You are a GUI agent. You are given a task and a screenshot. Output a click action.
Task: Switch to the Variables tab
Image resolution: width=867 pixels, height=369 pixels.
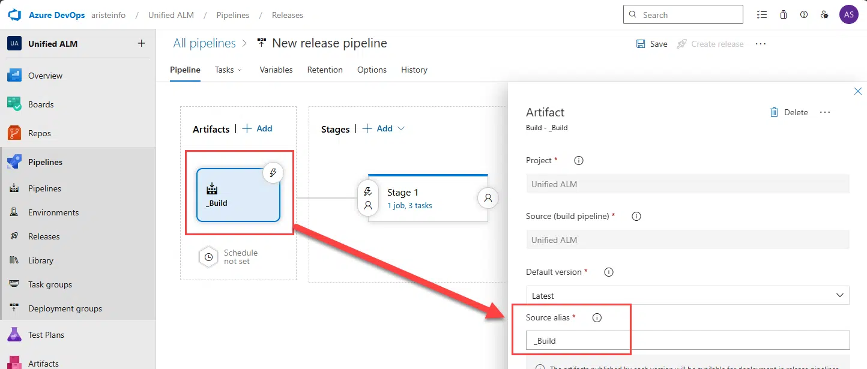coord(276,70)
